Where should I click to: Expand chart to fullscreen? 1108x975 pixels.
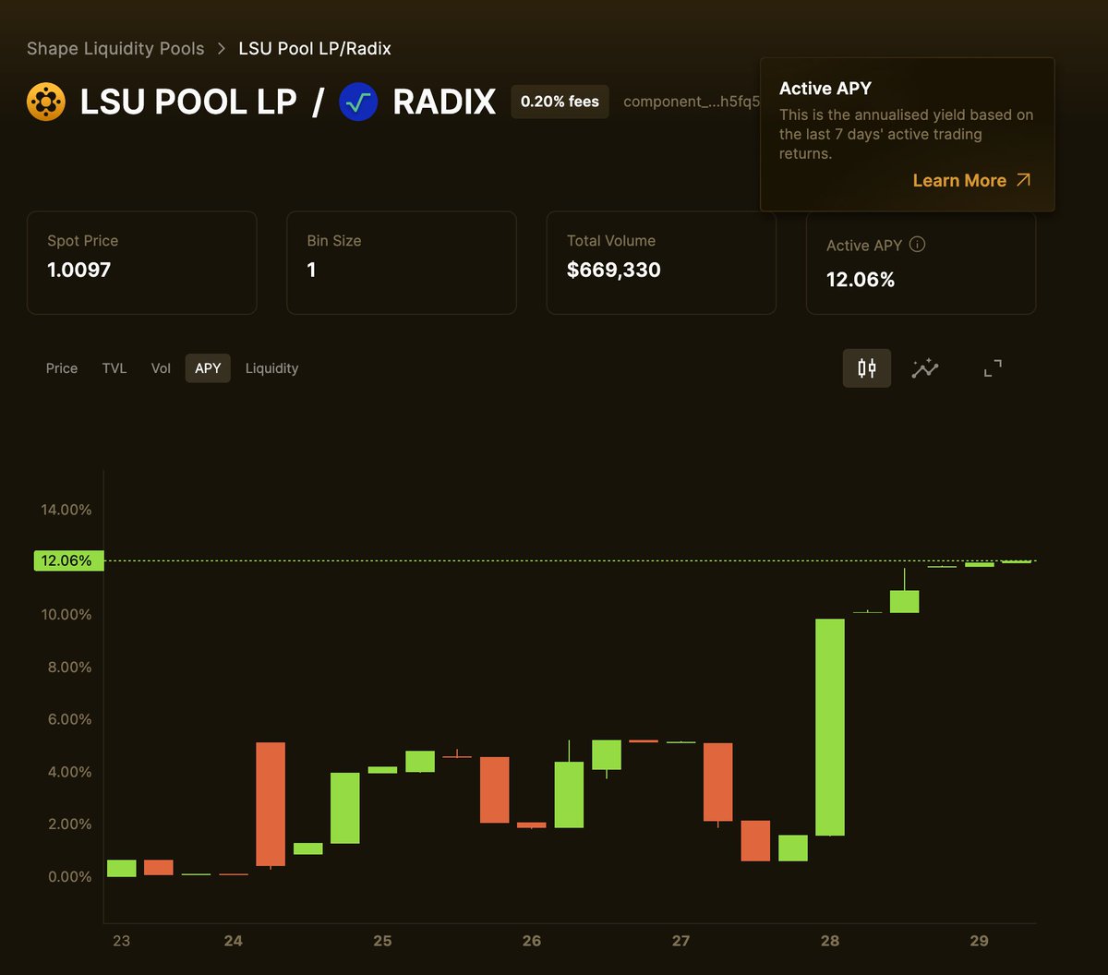pyautogui.click(x=993, y=368)
